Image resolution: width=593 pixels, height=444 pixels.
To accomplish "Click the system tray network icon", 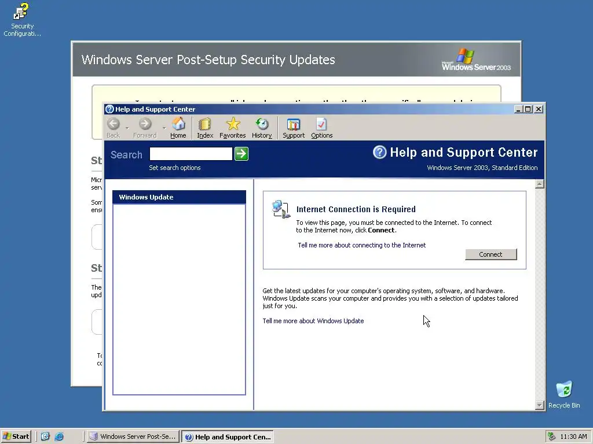I will (x=551, y=436).
